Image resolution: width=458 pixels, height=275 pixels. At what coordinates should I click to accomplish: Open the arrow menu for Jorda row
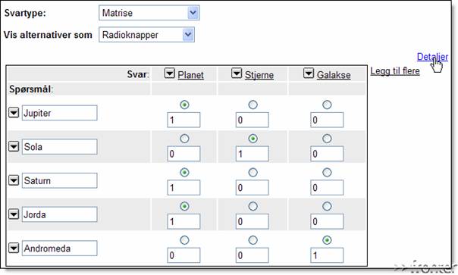click(x=14, y=214)
